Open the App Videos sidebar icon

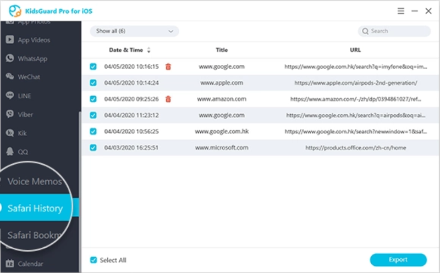pyautogui.click(x=10, y=40)
